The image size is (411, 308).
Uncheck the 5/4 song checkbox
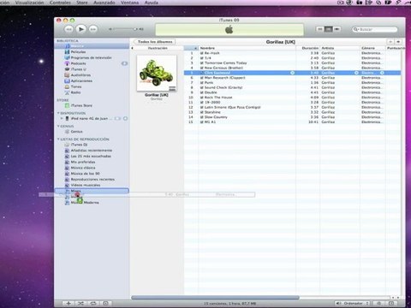point(202,58)
